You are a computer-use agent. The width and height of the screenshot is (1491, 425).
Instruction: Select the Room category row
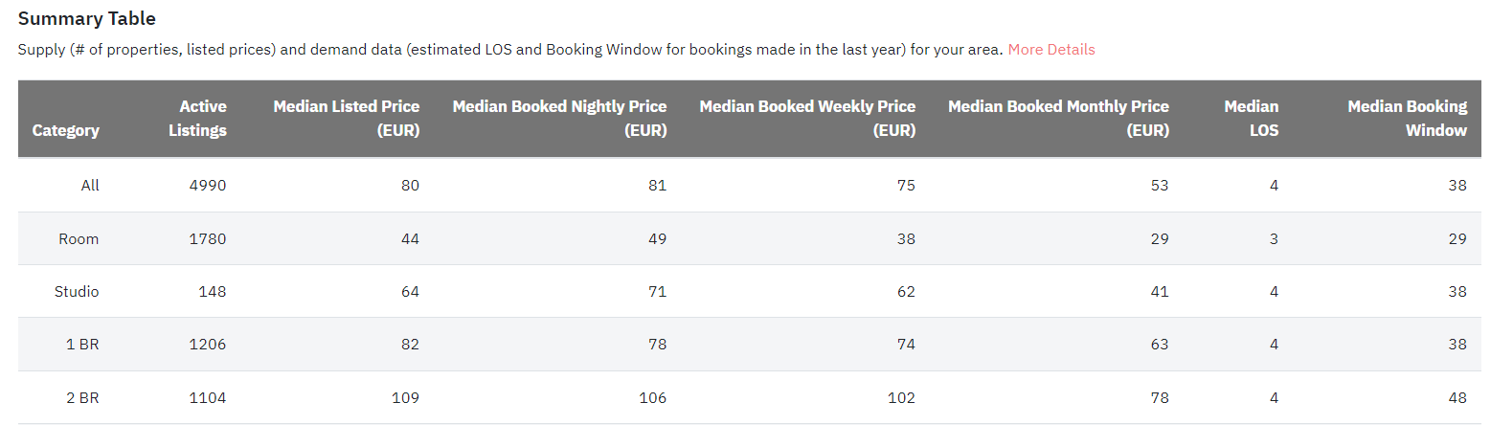coord(750,238)
